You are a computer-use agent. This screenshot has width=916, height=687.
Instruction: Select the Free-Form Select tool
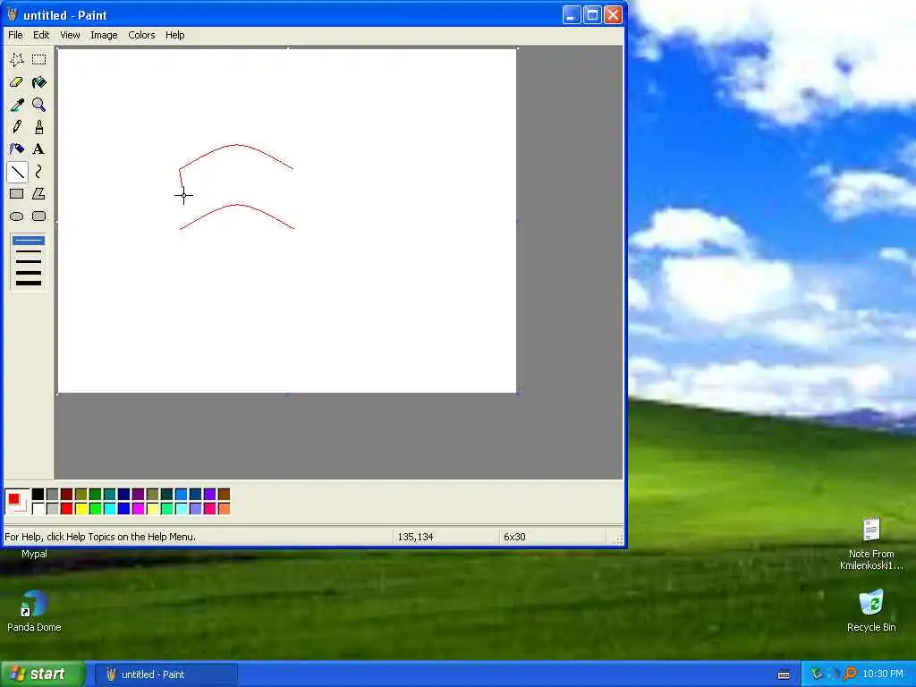17,60
